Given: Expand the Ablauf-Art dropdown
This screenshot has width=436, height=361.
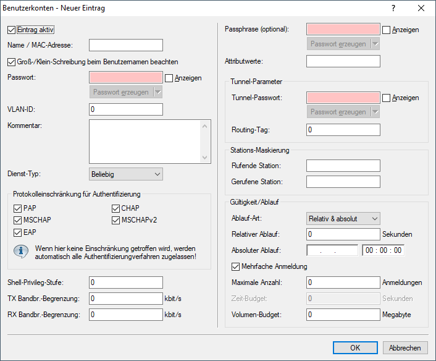Looking at the screenshot, I should click(343, 218).
